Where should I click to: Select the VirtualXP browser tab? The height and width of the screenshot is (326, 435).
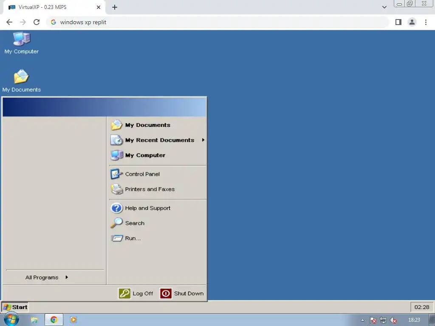pyautogui.click(x=54, y=7)
